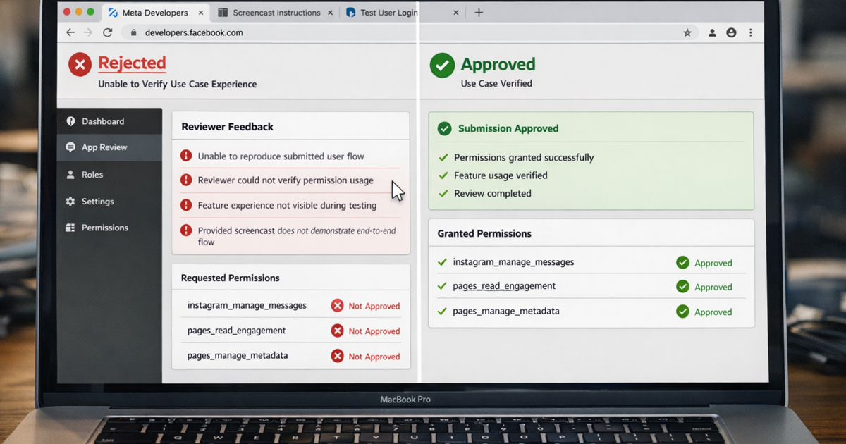Click the Permissions grid icon
The width and height of the screenshot is (846, 444).
pyautogui.click(x=70, y=228)
